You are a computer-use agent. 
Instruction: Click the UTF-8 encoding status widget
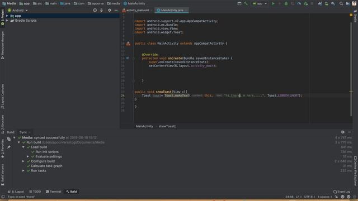[x=309, y=197]
